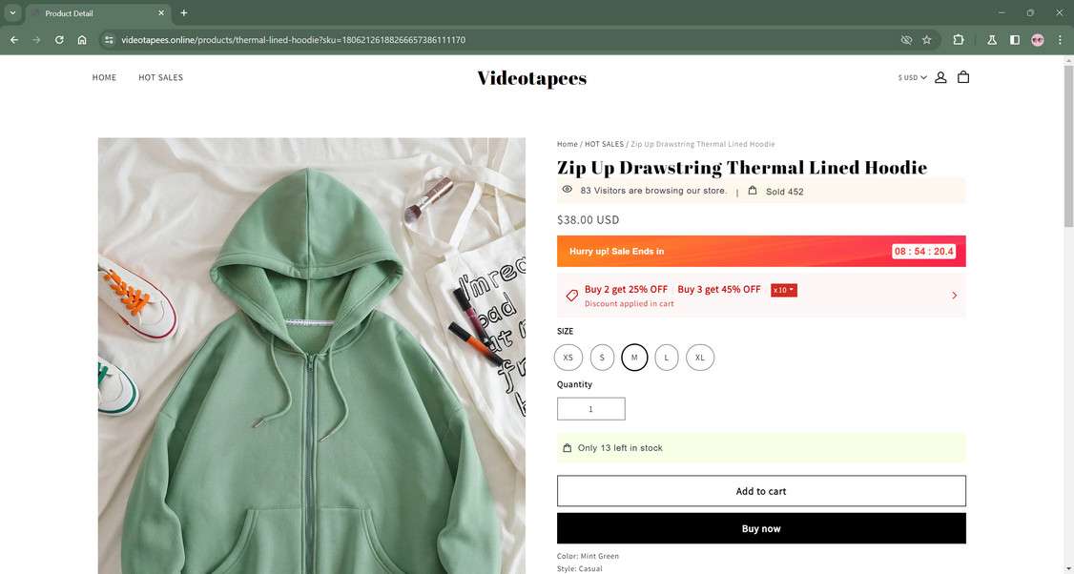Image resolution: width=1074 pixels, height=574 pixels.
Task: Go to browser home page icon
Action: tap(82, 40)
